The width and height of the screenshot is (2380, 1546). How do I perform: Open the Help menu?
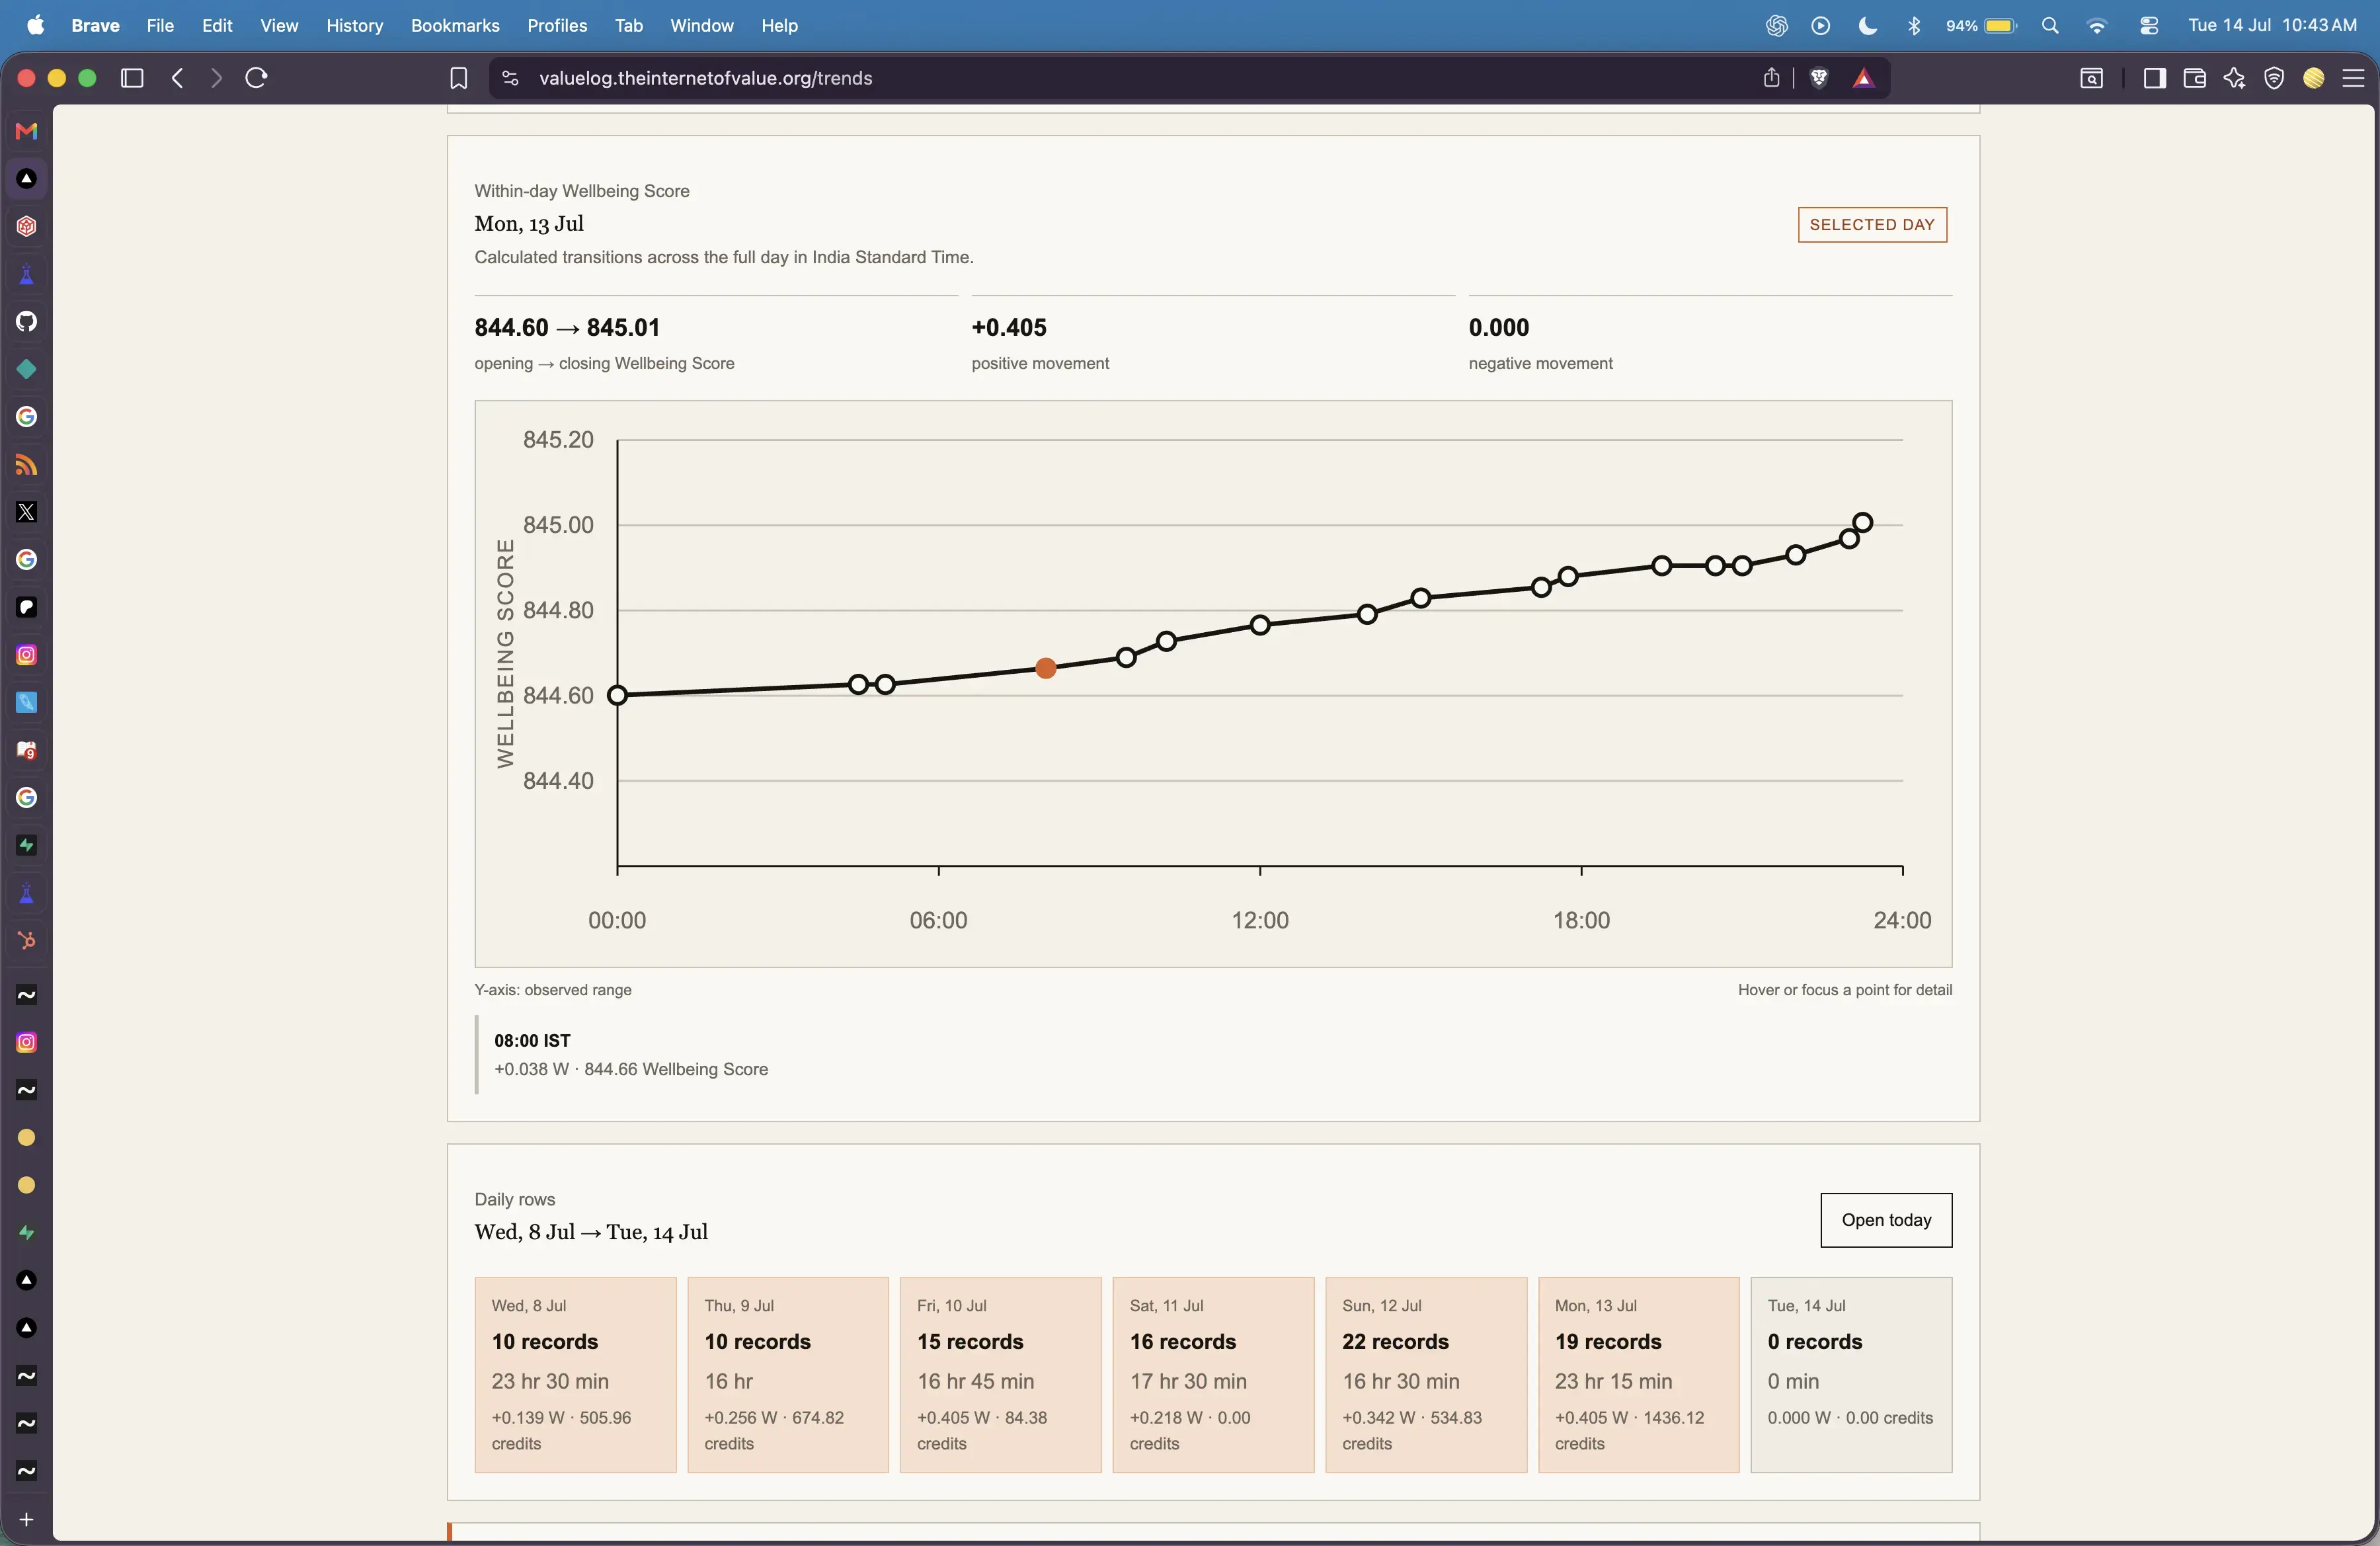[x=779, y=26]
